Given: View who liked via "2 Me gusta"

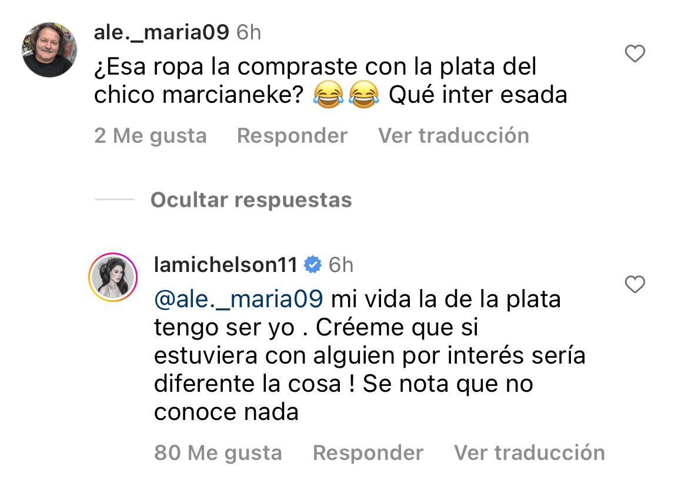Looking at the screenshot, I should 151,136.
